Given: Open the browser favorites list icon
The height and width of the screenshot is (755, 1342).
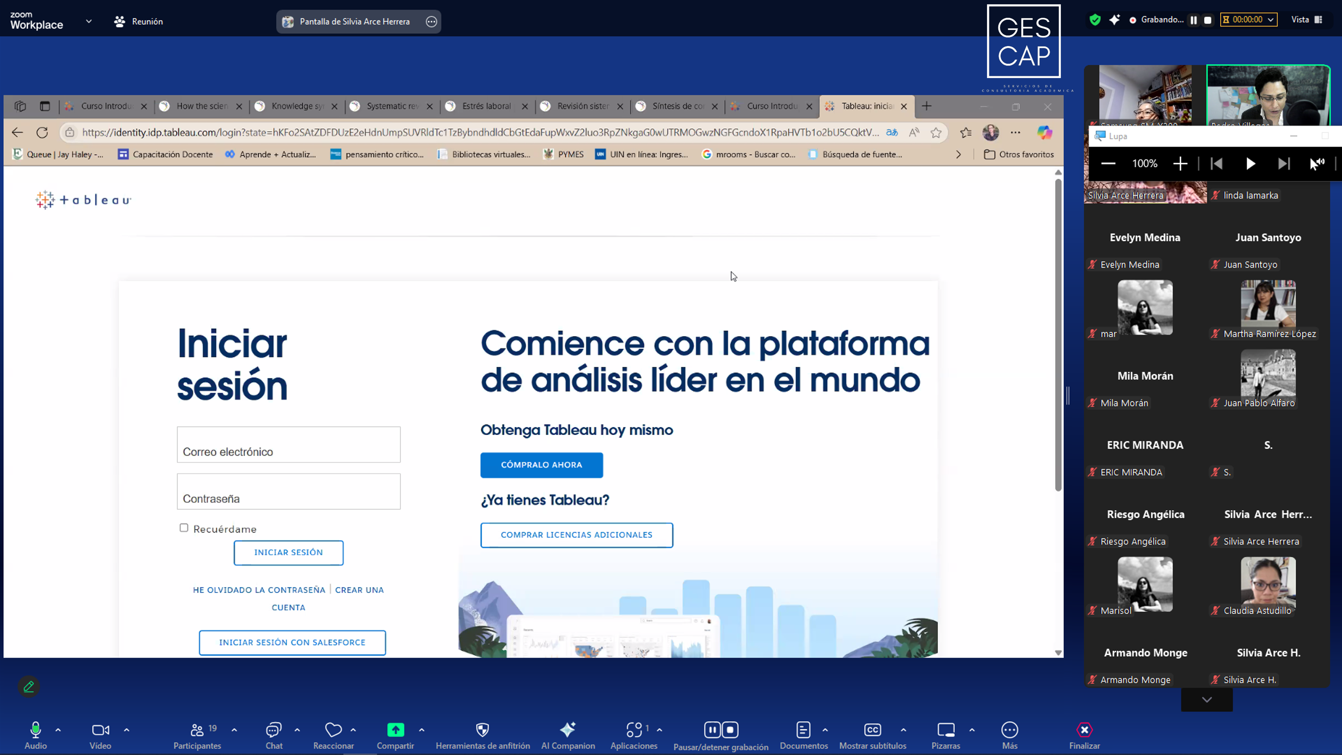Looking at the screenshot, I should (x=965, y=132).
